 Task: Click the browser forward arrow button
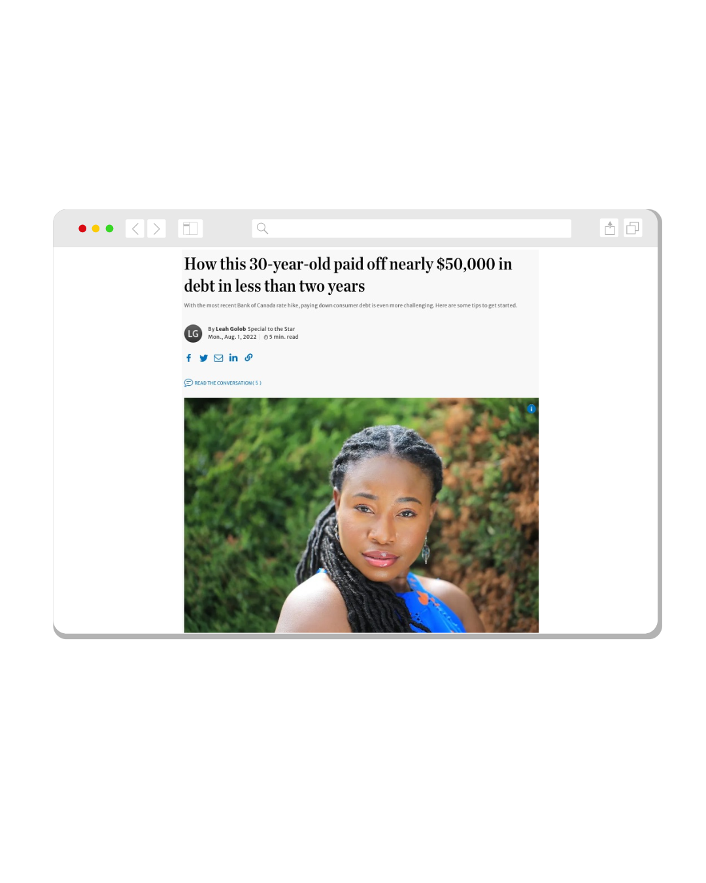156,228
